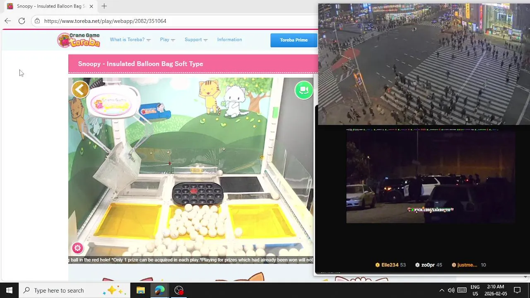Select leaderboard user justme...
The image size is (530, 298).
(x=467, y=265)
